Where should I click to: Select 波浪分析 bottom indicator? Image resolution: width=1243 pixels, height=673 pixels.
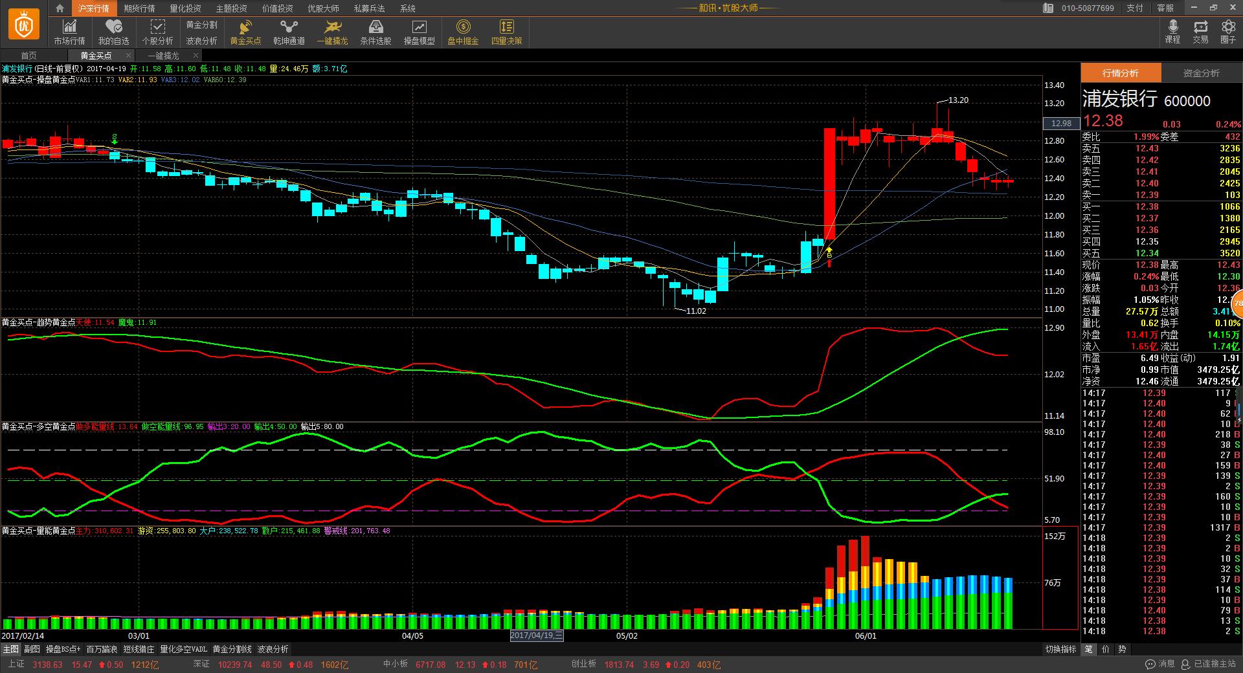point(273,649)
